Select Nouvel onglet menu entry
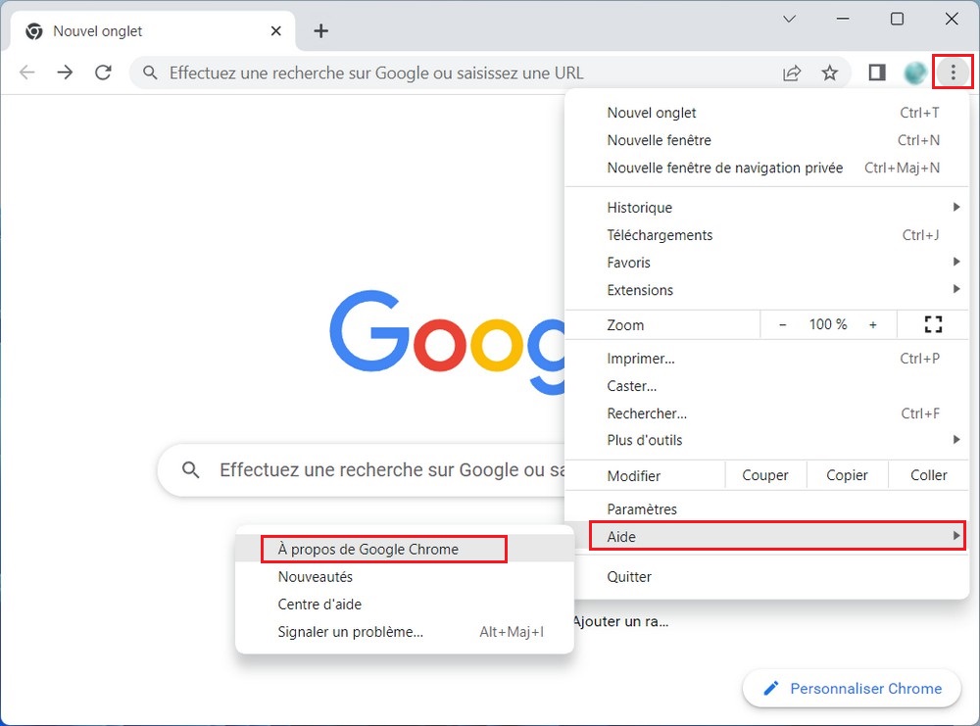The height and width of the screenshot is (726, 980). click(x=767, y=113)
